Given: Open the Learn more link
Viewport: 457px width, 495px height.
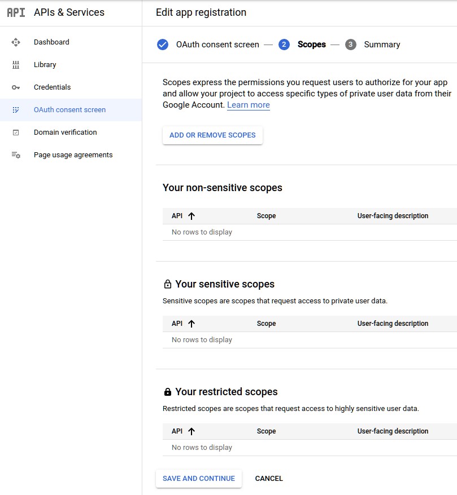Looking at the screenshot, I should pos(248,105).
